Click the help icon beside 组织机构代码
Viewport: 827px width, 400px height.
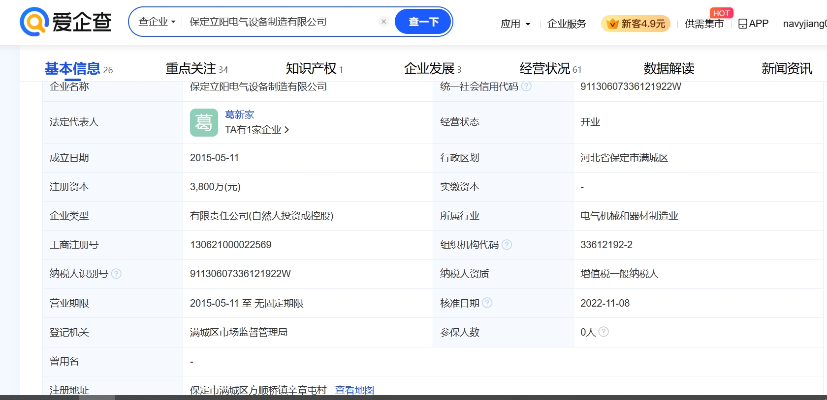507,244
